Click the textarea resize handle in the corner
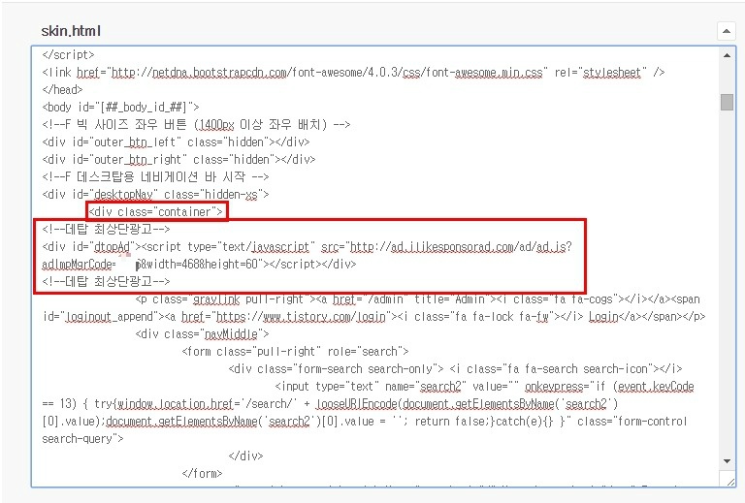Image resolution: width=745 pixels, height=503 pixels. (729, 481)
